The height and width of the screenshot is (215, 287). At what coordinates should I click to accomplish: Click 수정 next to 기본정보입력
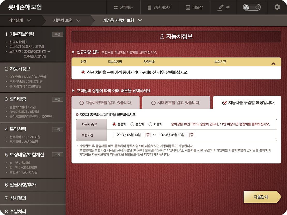(x=57, y=34)
